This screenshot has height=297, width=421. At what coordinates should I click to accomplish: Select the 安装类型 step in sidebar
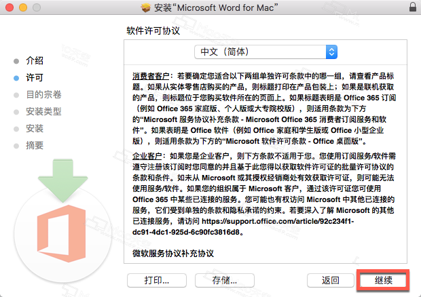click(43, 111)
